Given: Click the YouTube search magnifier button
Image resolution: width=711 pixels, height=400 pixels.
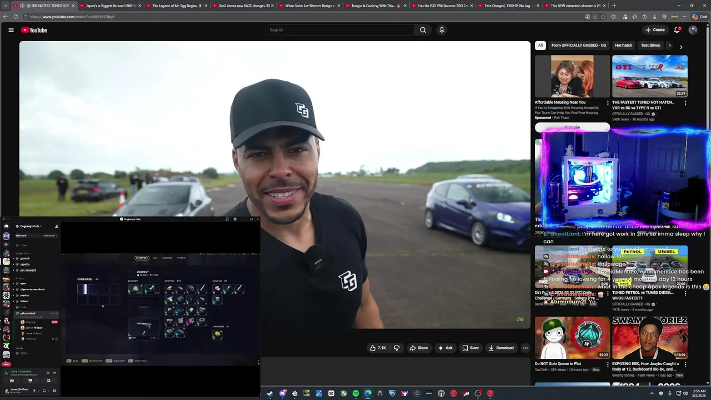Looking at the screenshot, I should pyautogui.click(x=423, y=30).
